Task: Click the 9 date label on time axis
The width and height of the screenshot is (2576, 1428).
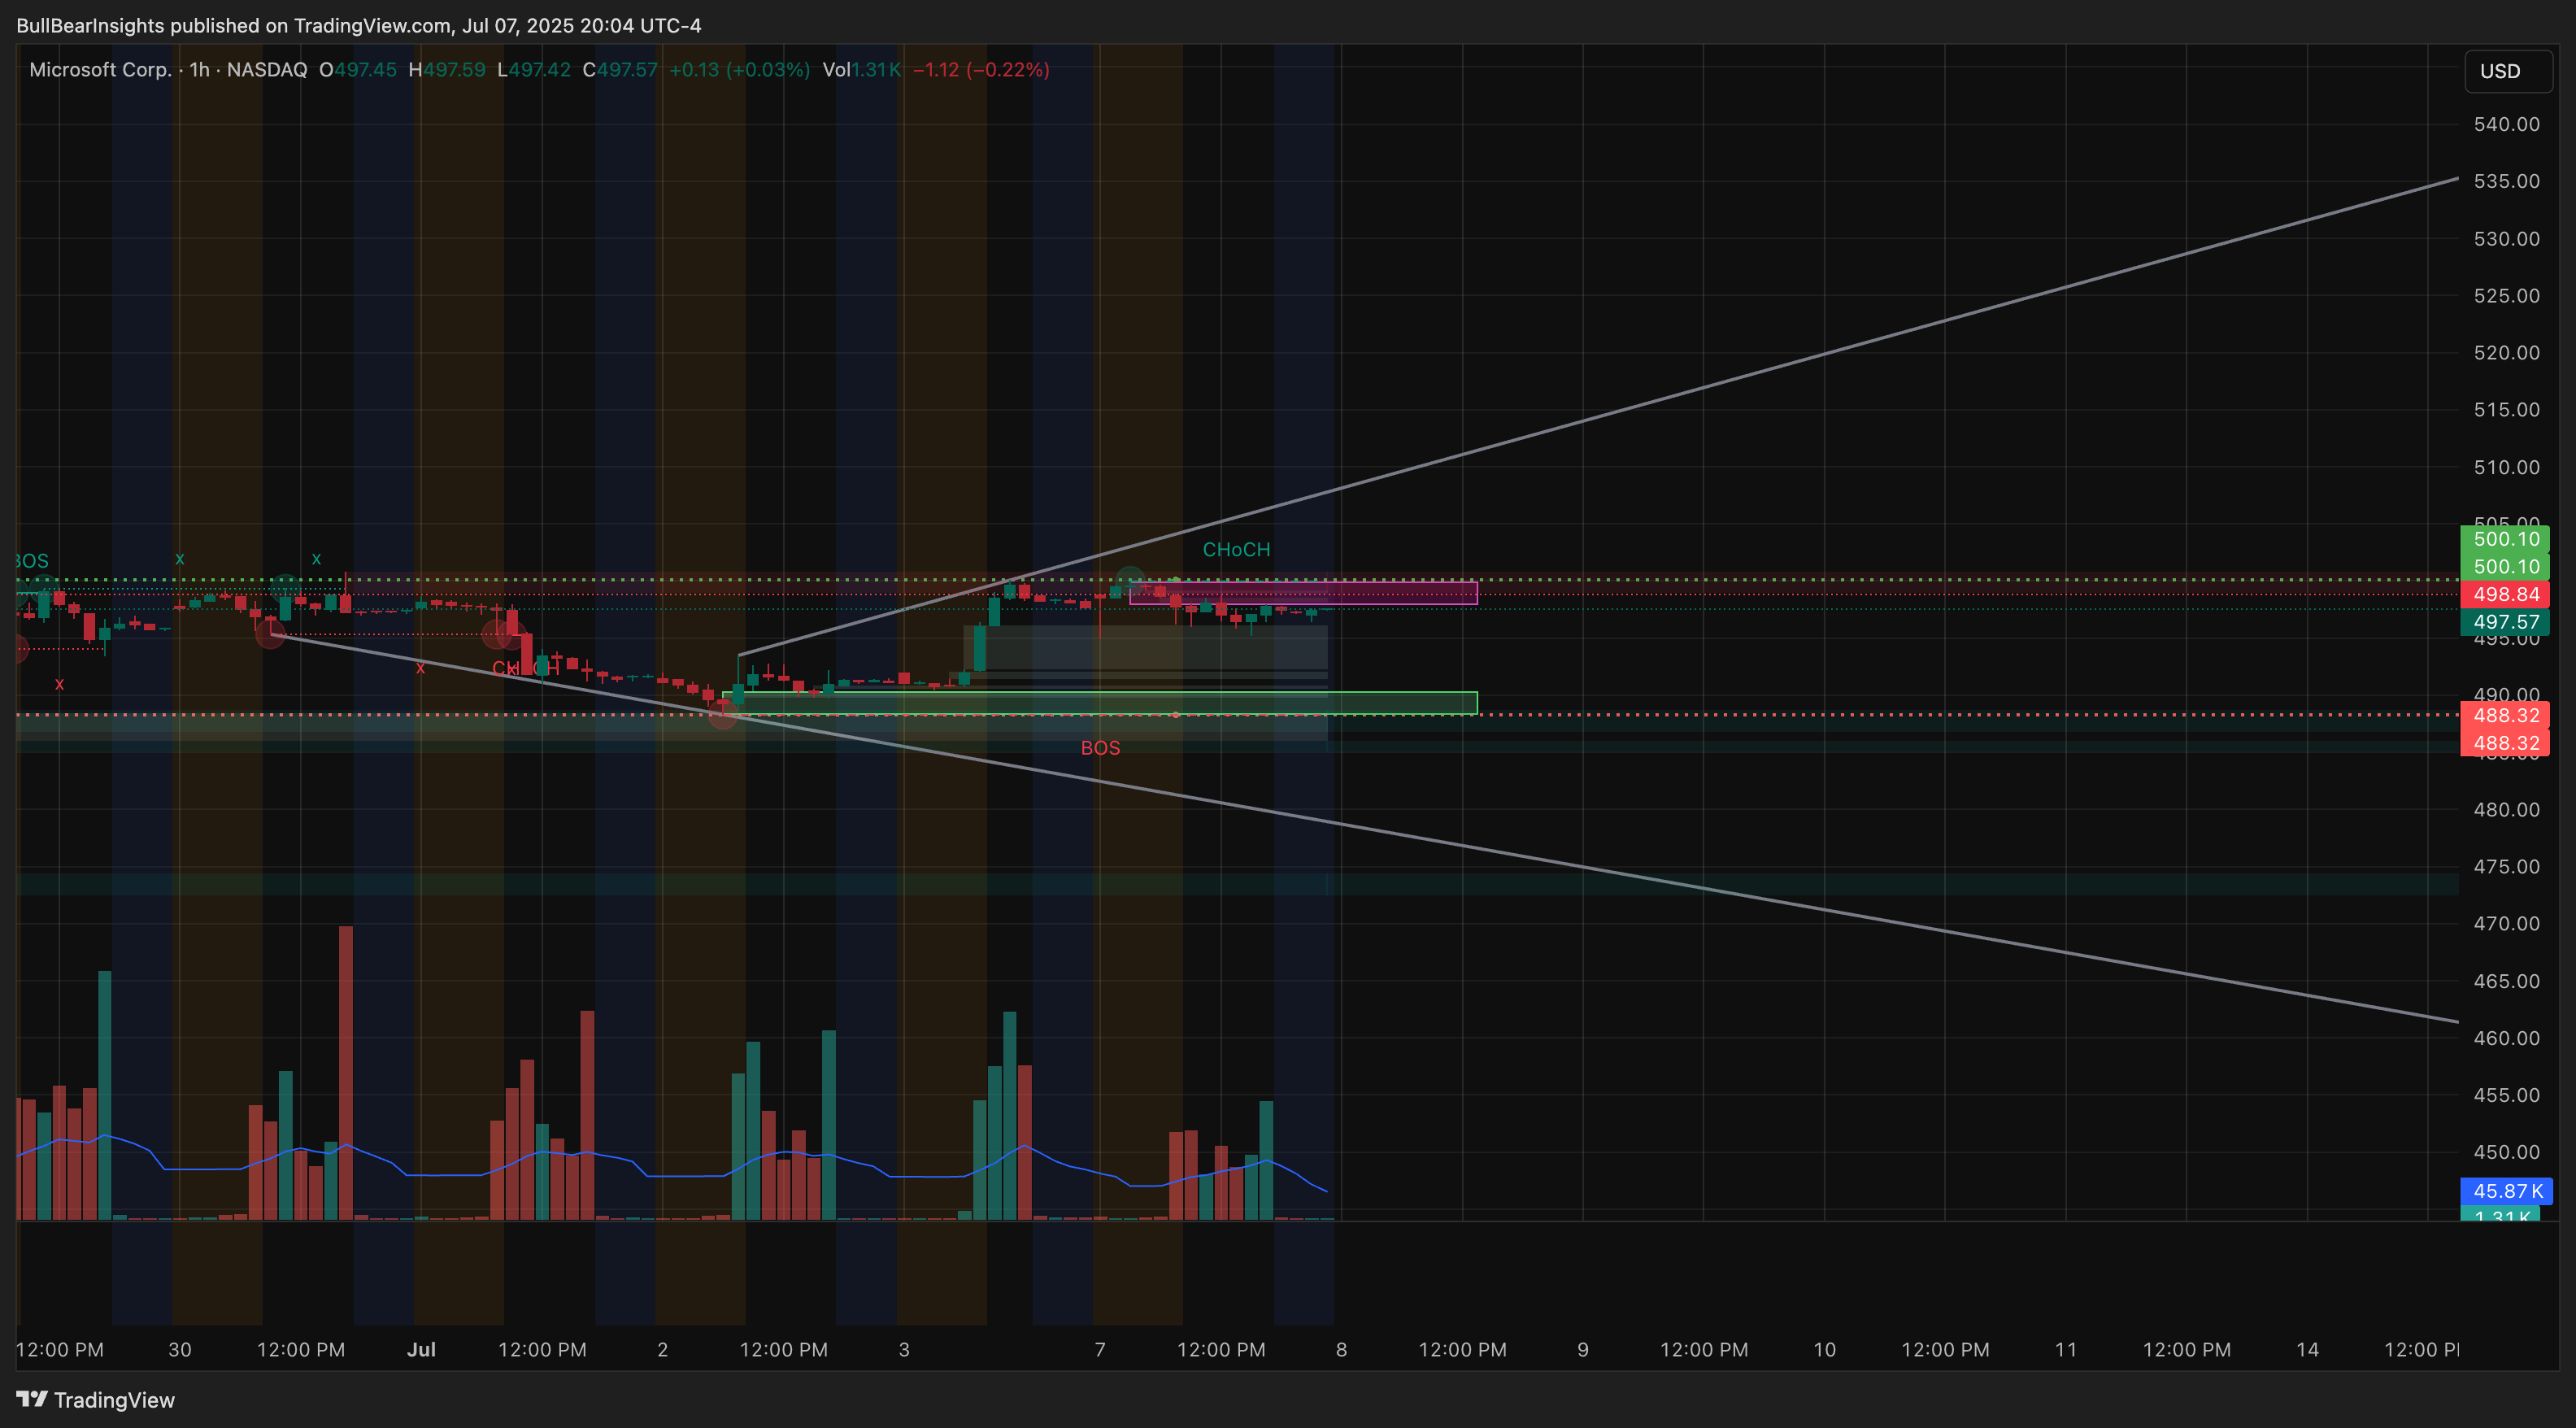Action: point(1583,1349)
